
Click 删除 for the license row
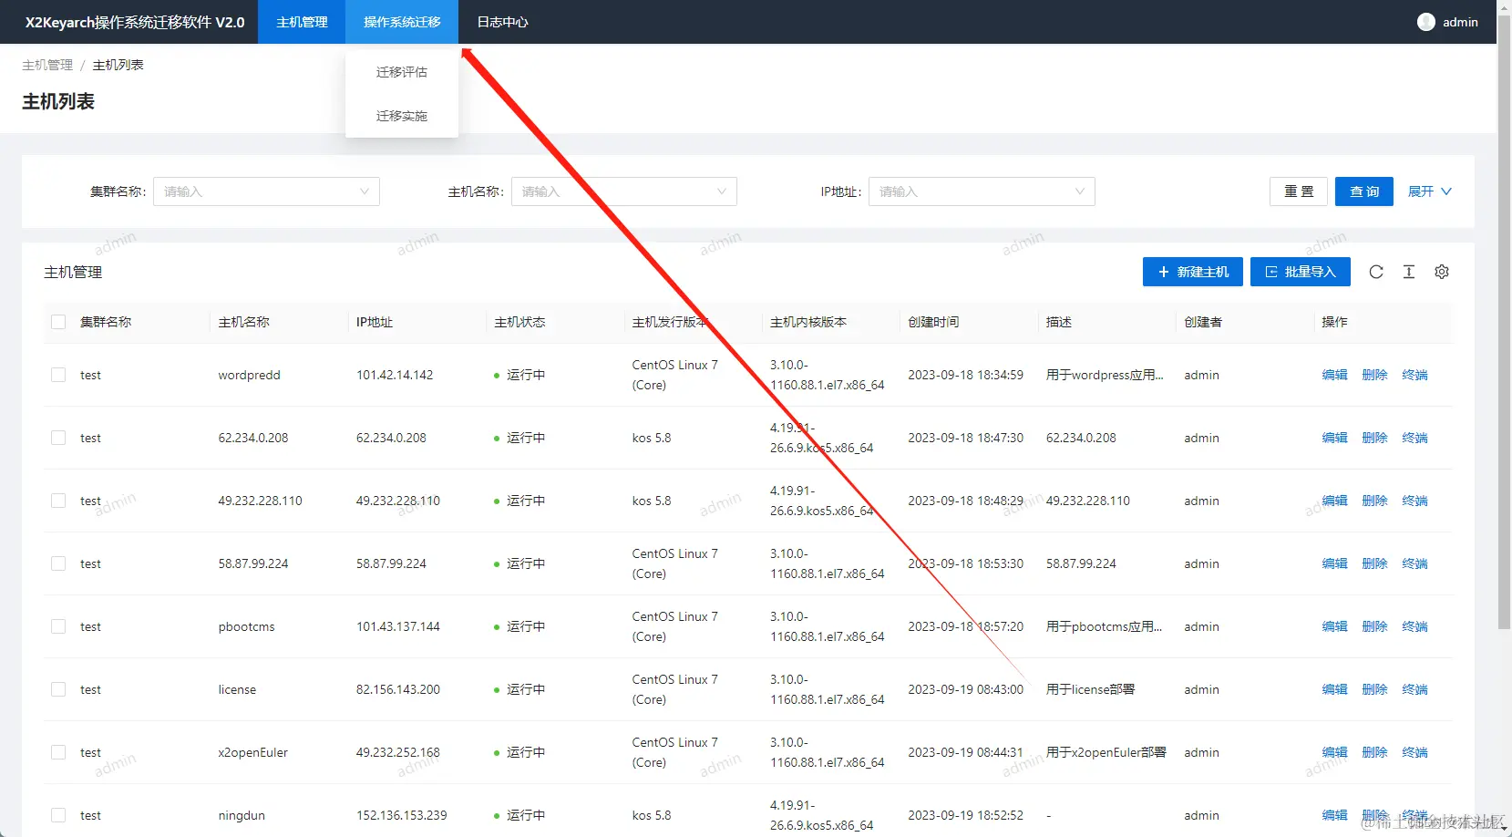click(1374, 689)
